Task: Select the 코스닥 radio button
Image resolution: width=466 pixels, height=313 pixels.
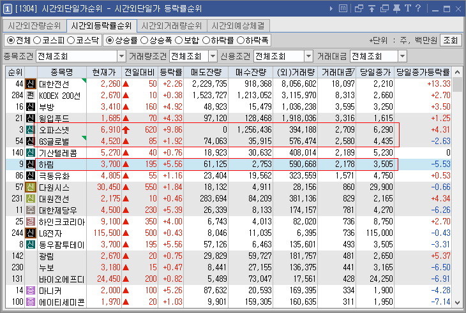Action: point(71,40)
